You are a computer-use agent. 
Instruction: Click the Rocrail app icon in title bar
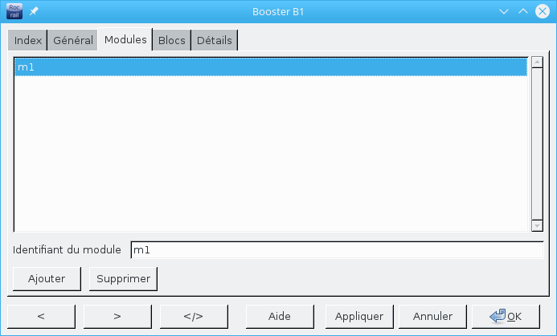[x=14, y=12]
